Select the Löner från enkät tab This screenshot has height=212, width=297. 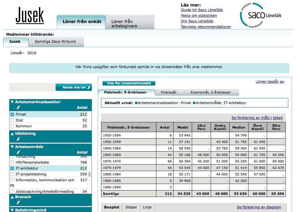pyautogui.click(x=81, y=22)
